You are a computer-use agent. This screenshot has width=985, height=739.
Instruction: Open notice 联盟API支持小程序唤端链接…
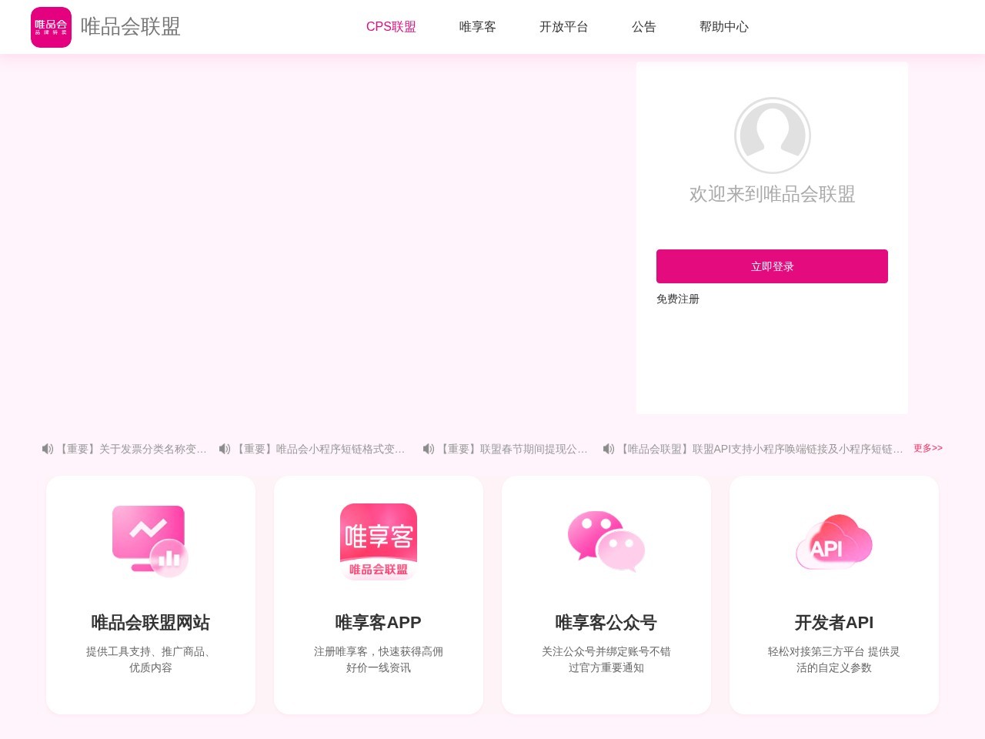762,449
